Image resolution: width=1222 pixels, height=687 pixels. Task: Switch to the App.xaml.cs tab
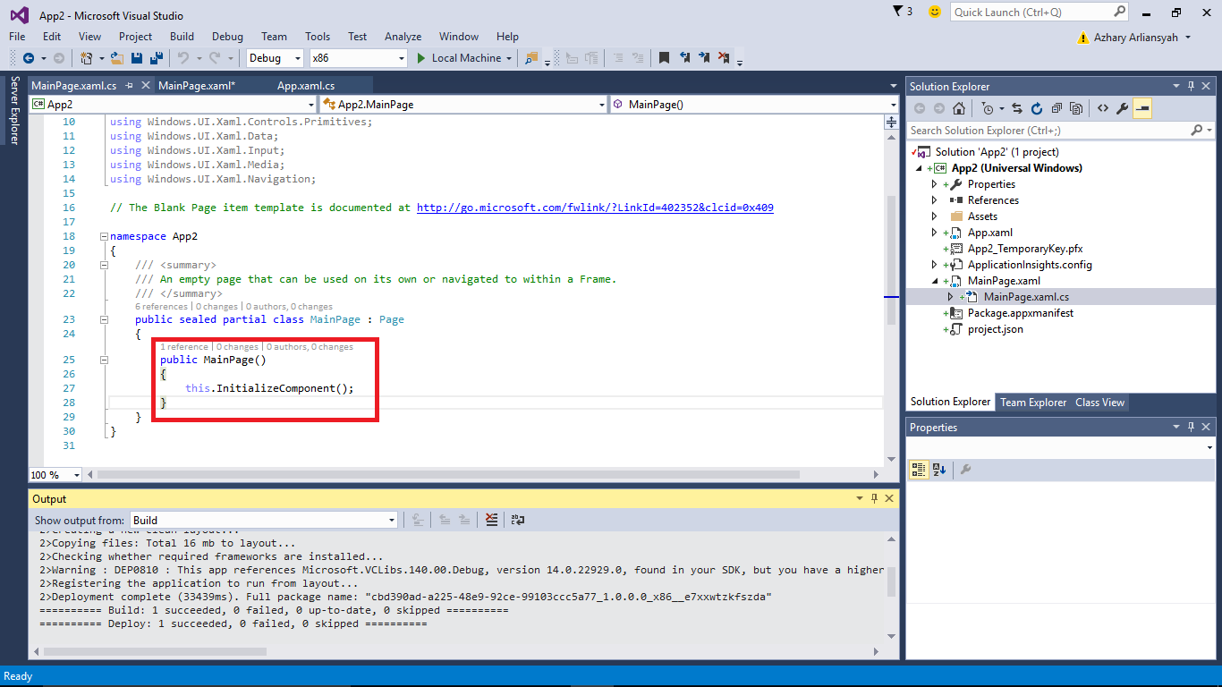coord(306,86)
